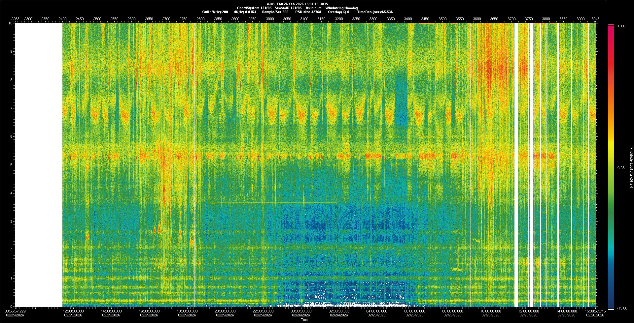
Task: Click the large white data gap at left
Action: (39, 165)
